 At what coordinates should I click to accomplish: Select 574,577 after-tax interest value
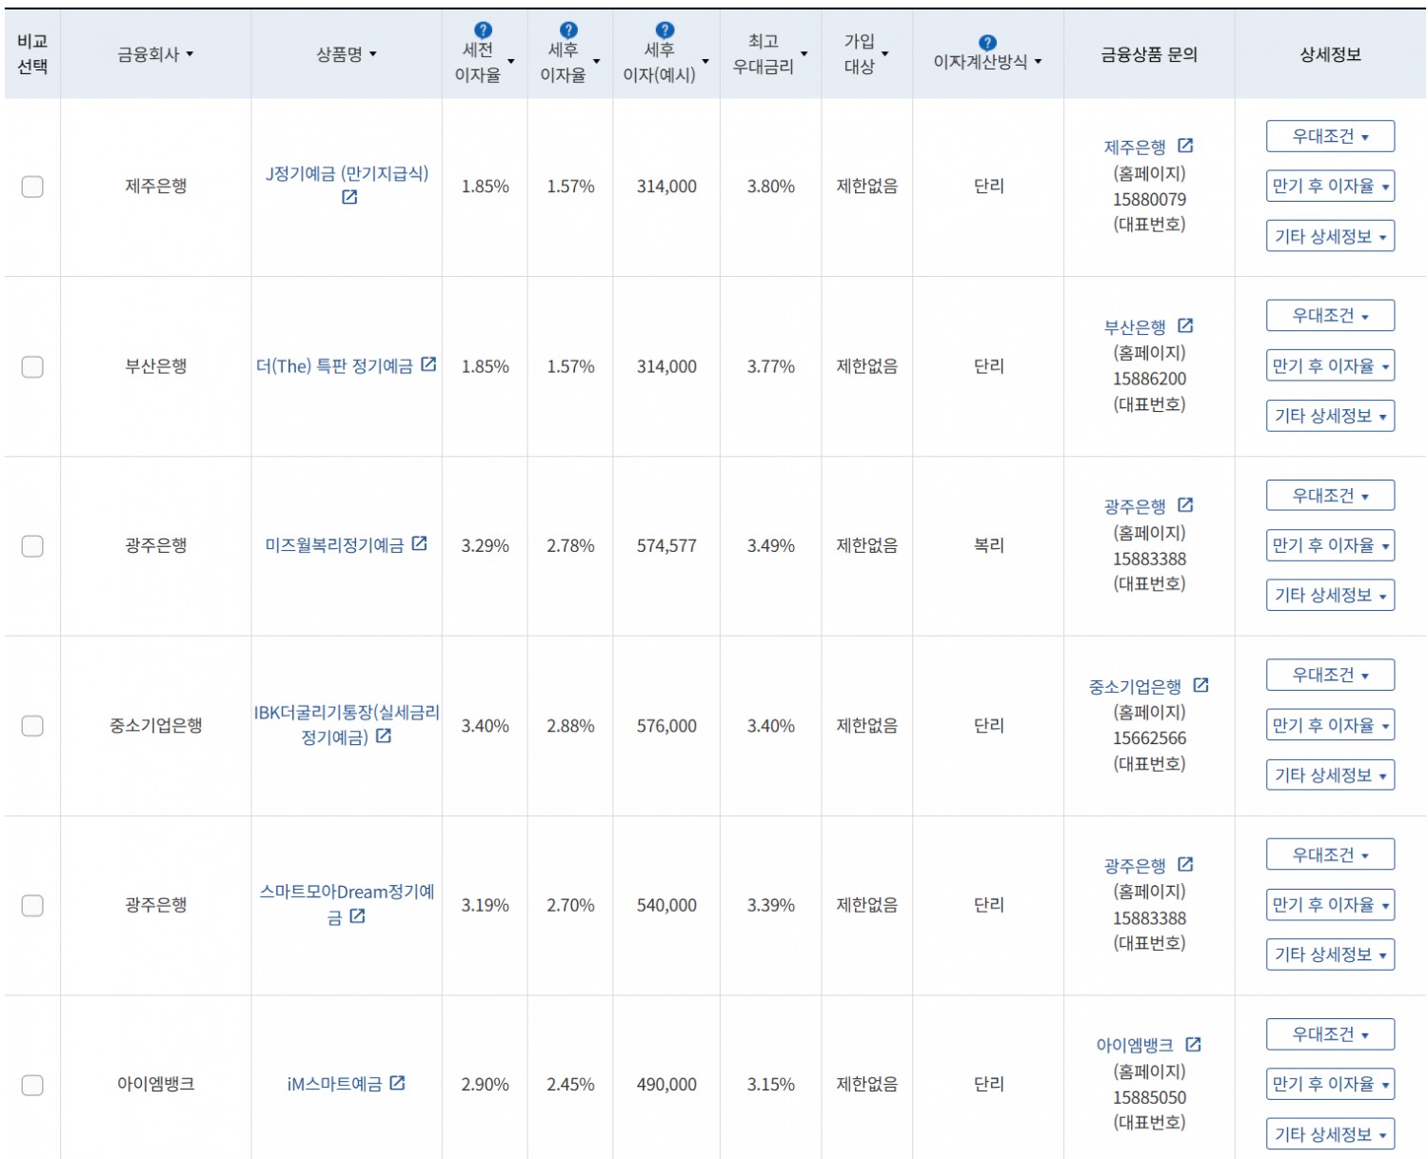tap(666, 546)
